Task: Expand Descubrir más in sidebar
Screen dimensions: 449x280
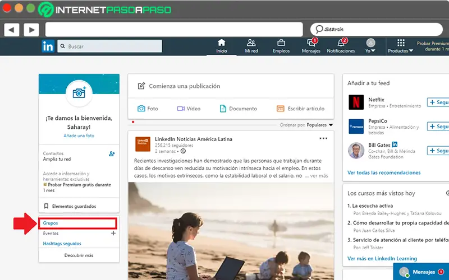Action: 79,255
